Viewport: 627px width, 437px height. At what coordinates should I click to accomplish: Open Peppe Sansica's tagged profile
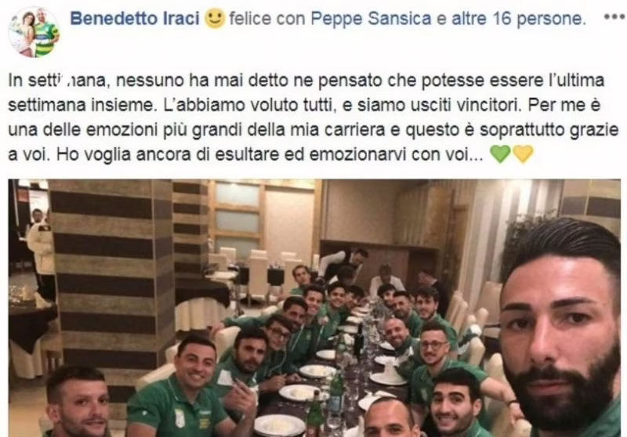[x=371, y=19]
